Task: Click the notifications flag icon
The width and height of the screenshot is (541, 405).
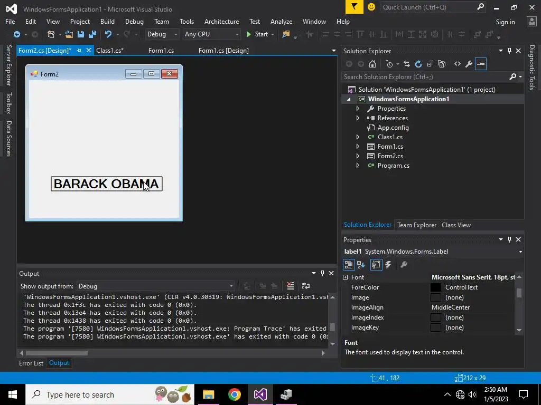Action: pyautogui.click(x=355, y=7)
